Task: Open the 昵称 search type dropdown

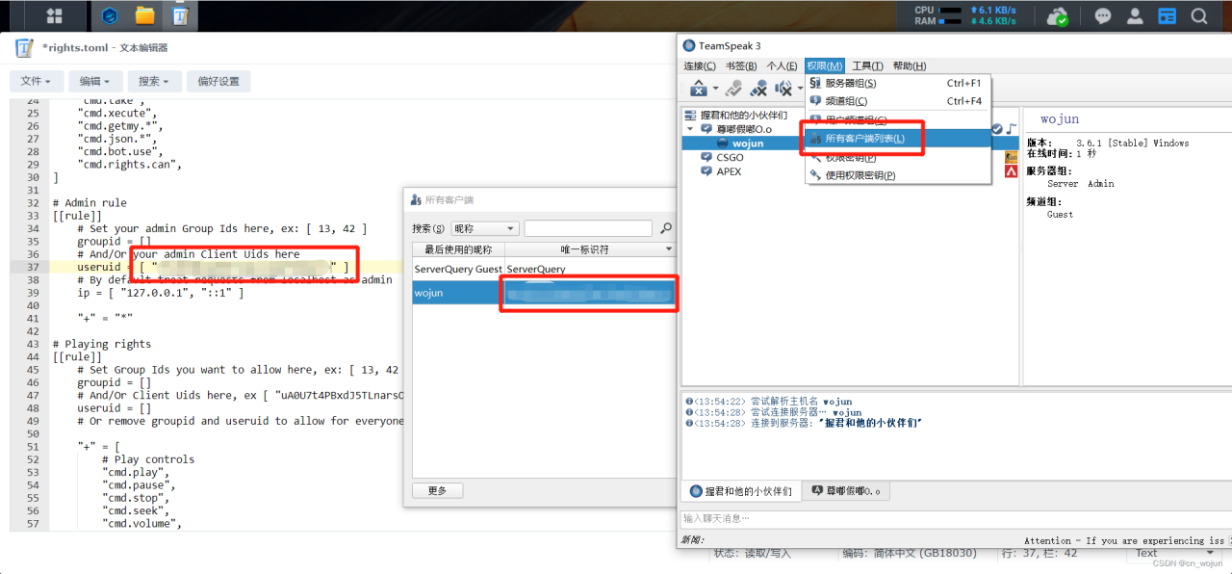Action: point(484,228)
